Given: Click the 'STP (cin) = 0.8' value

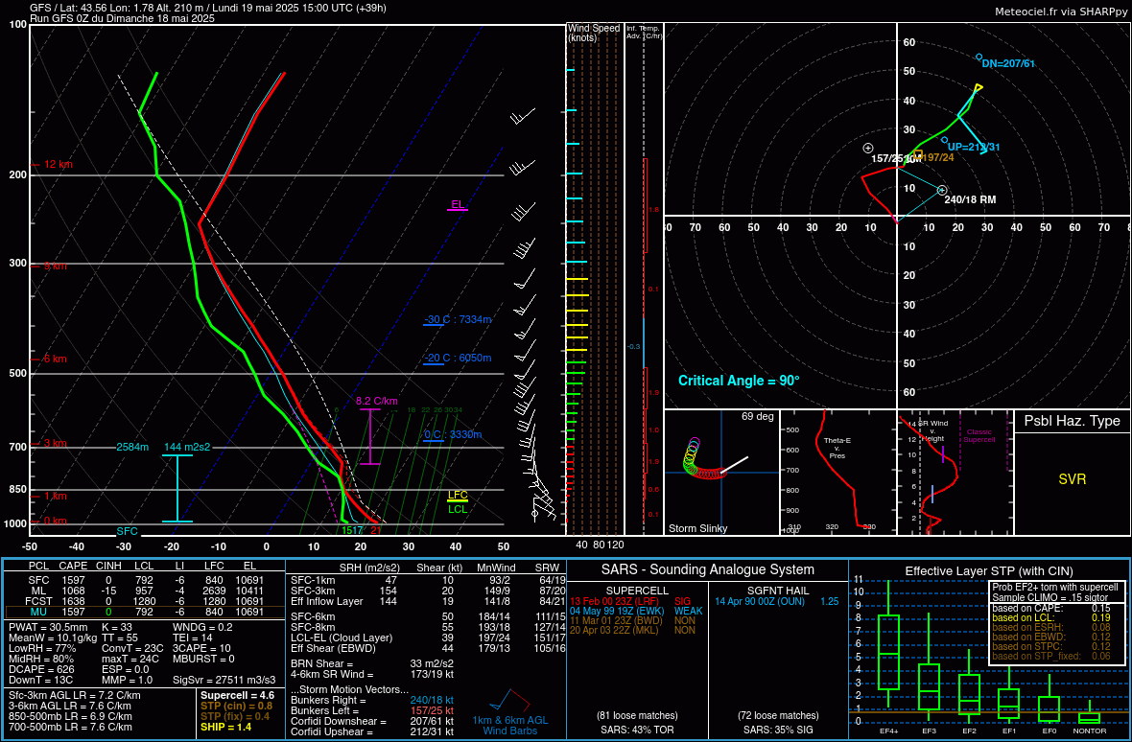Looking at the screenshot, I should (x=237, y=706).
